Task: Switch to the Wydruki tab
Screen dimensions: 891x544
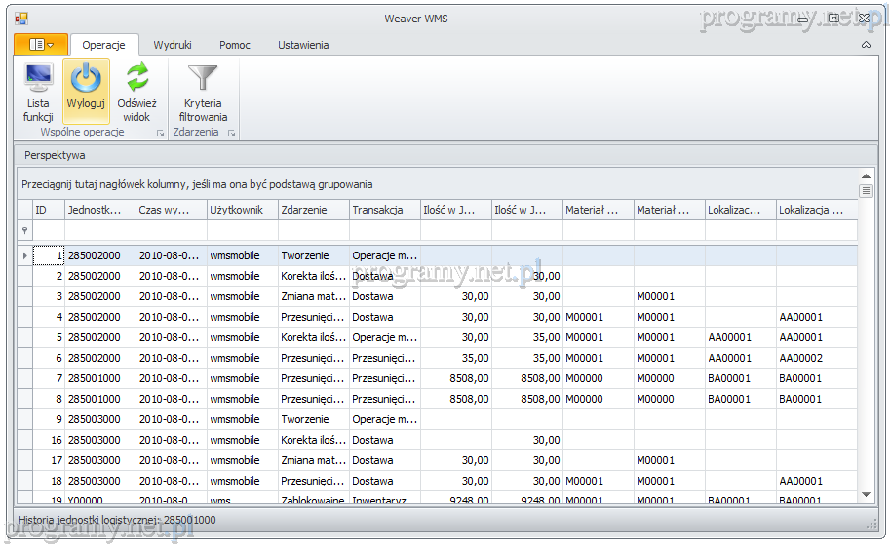Action: [x=173, y=45]
